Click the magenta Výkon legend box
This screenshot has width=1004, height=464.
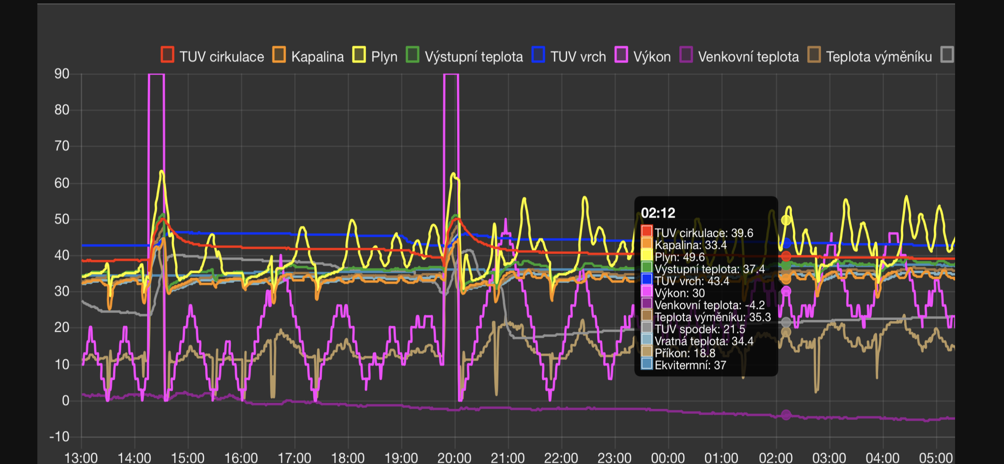pyautogui.click(x=621, y=55)
